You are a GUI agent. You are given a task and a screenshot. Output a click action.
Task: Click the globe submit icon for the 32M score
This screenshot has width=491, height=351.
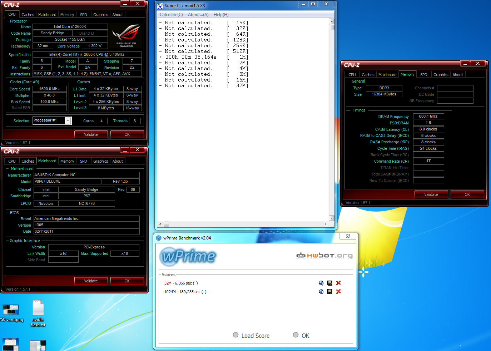click(321, 283)
